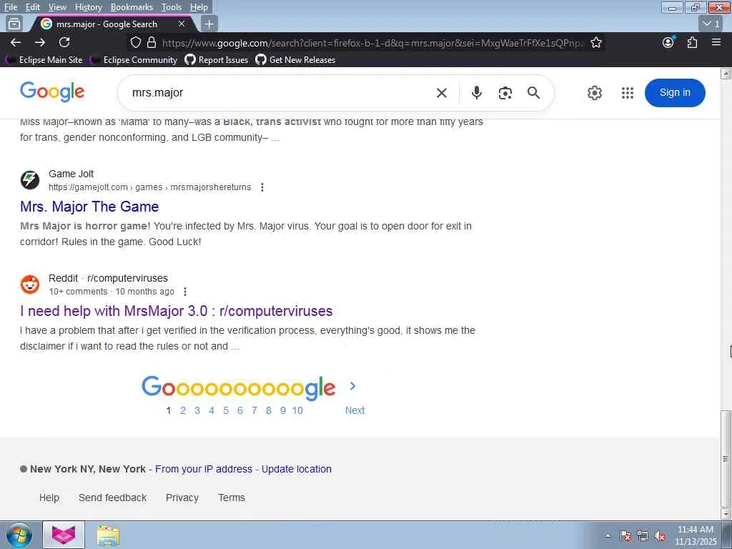
Task: Go to results page 4
Action: (212, 410)
